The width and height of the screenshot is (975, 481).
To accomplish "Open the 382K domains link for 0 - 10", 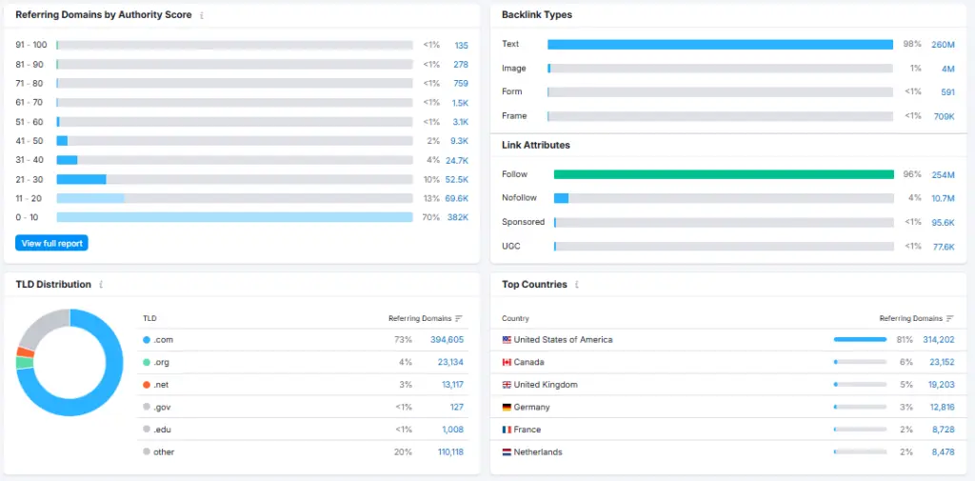I will click(457, 217).
